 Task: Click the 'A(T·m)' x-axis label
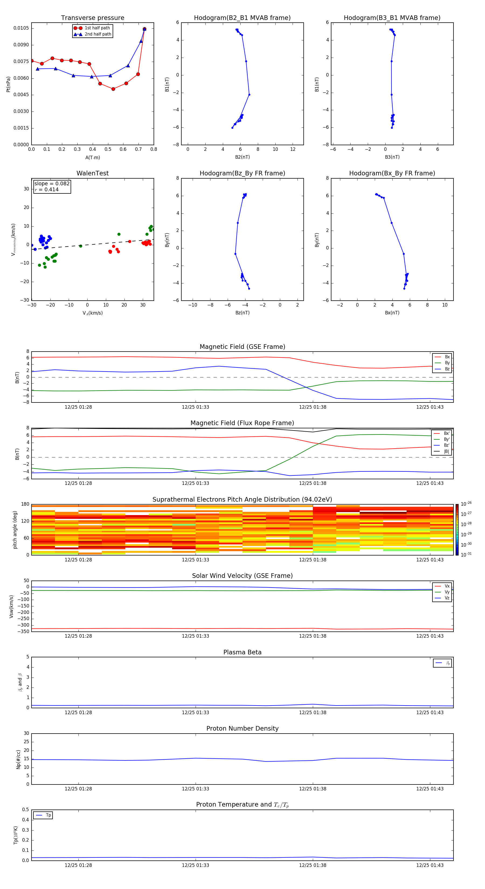pos(92,158)
